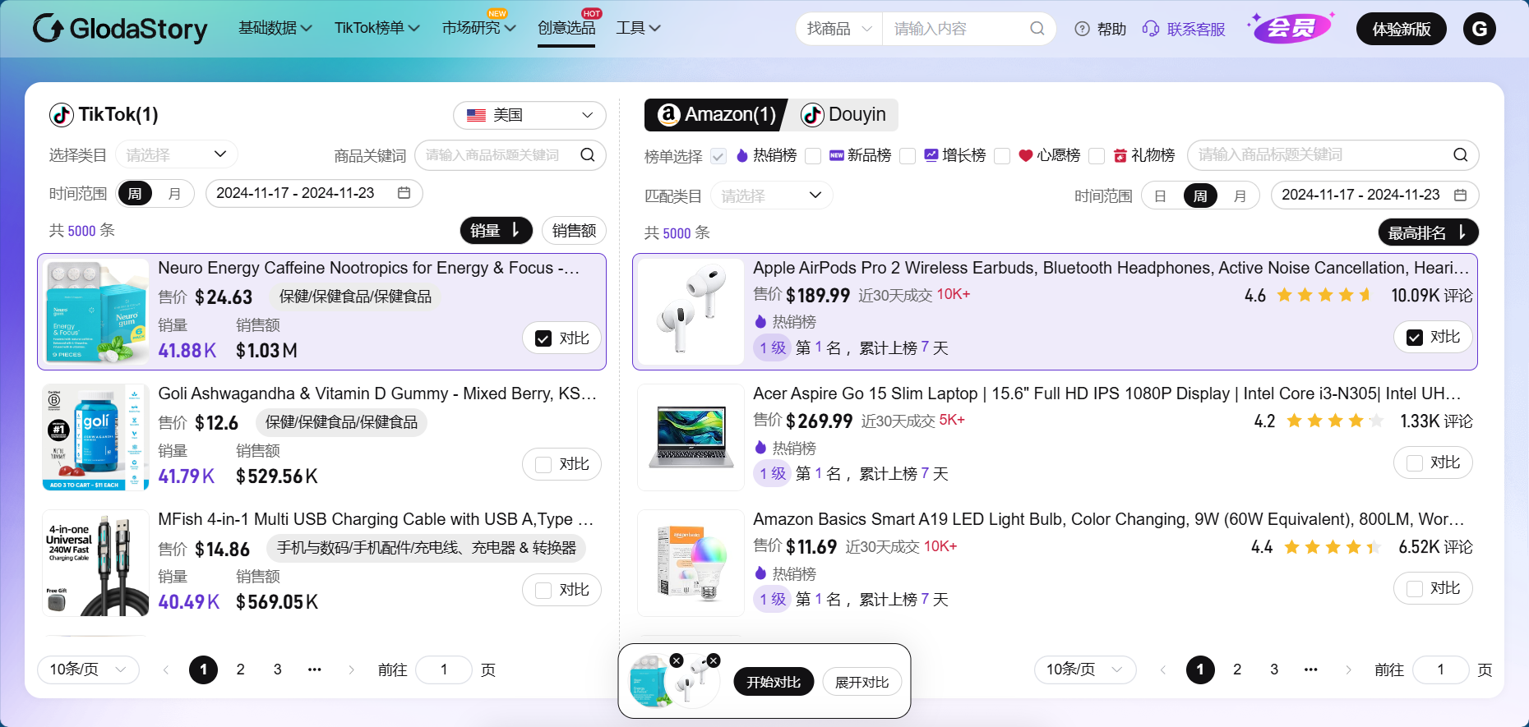Screen dimensions: 1529x727
Task: Check 对比 for Goli Ashwagandha Gummy
Action: 543,465
